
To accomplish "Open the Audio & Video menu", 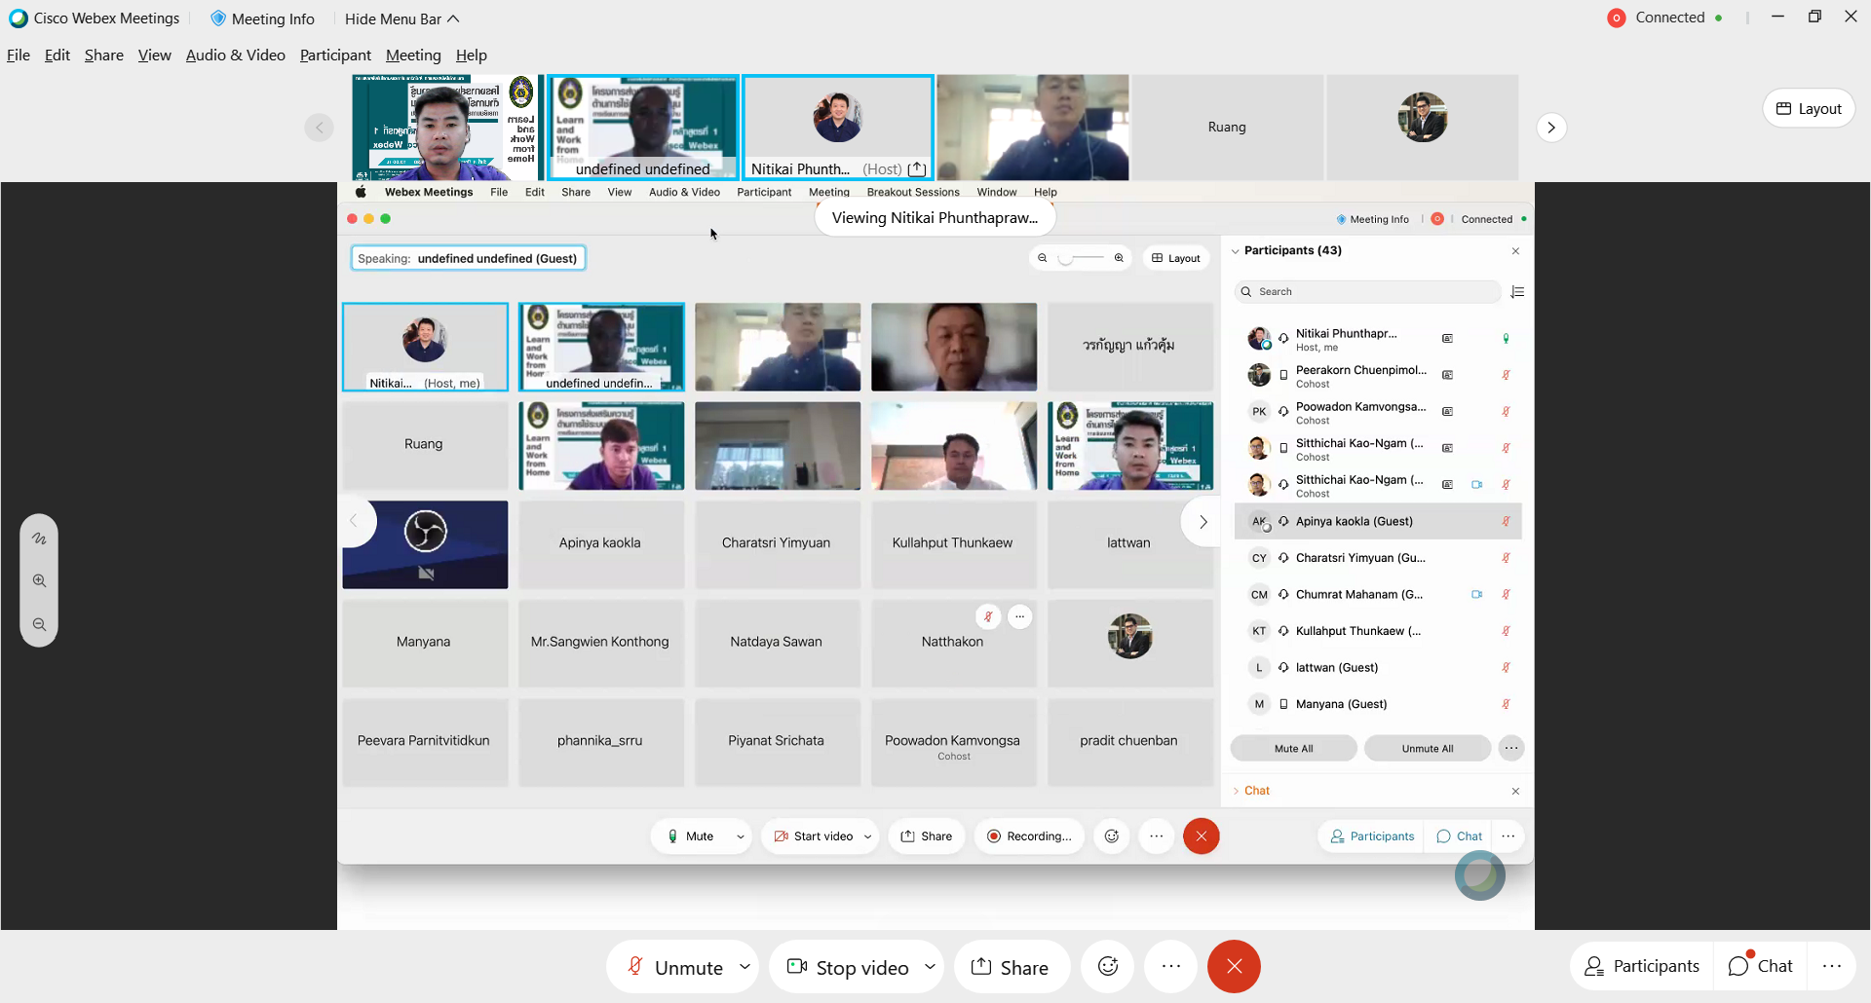I will [235, 56].
